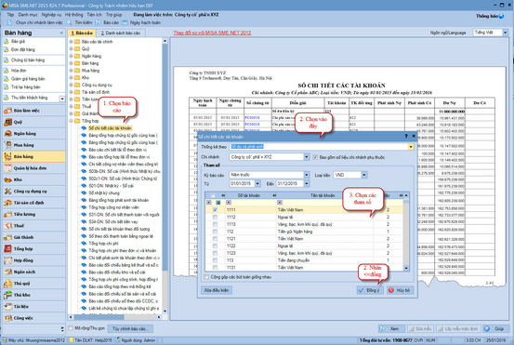Viewport: 514px width, 345px height.
Task: Open Hóa đơn under Bán hàng panel
Action: [x=19, y=70]
